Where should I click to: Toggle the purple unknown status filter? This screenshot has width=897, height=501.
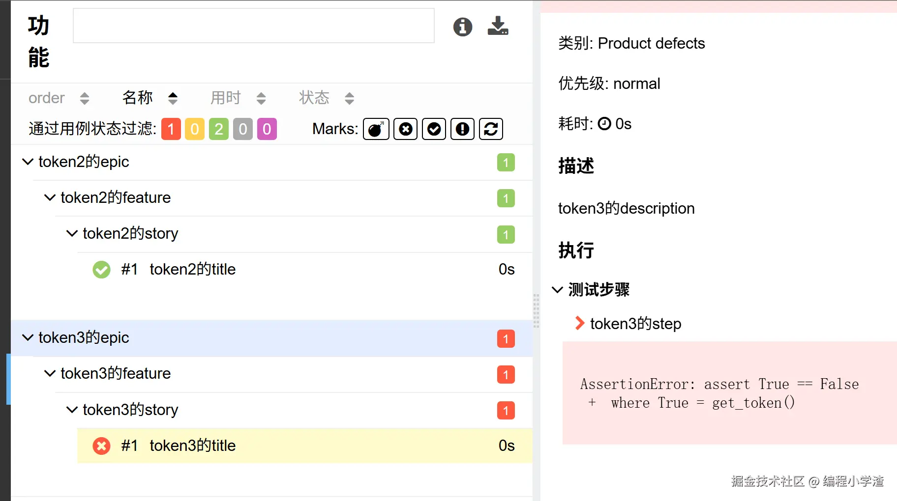point(267,129)
